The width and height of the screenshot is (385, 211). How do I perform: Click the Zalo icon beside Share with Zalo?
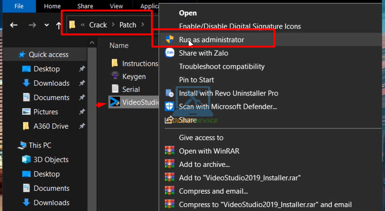[x=169, y=53]
